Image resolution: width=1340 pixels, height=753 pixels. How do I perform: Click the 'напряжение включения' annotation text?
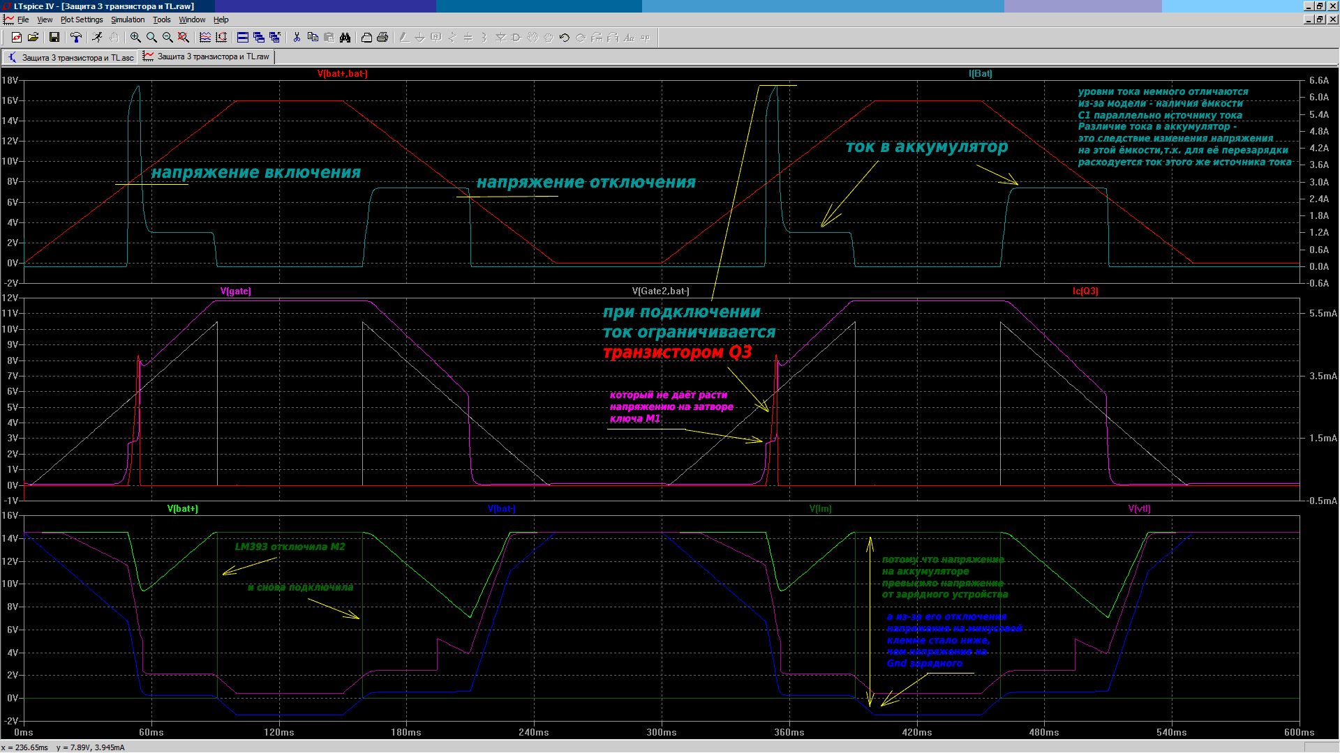pos(256,172)
